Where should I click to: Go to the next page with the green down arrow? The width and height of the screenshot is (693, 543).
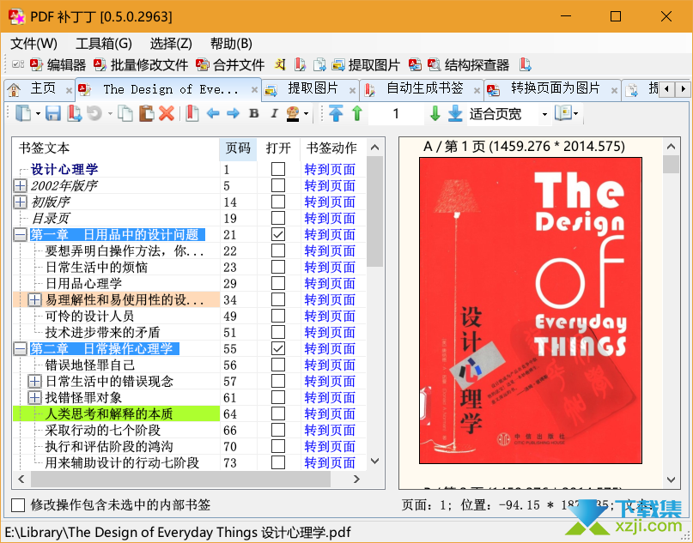pos(435,114)
